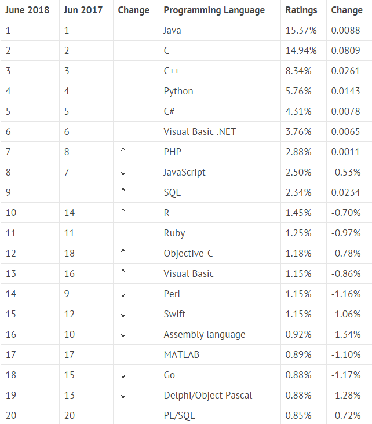This screenshot has width=372, height=424.
Task: Click the Ratings column header
Action: pos(301,10)
